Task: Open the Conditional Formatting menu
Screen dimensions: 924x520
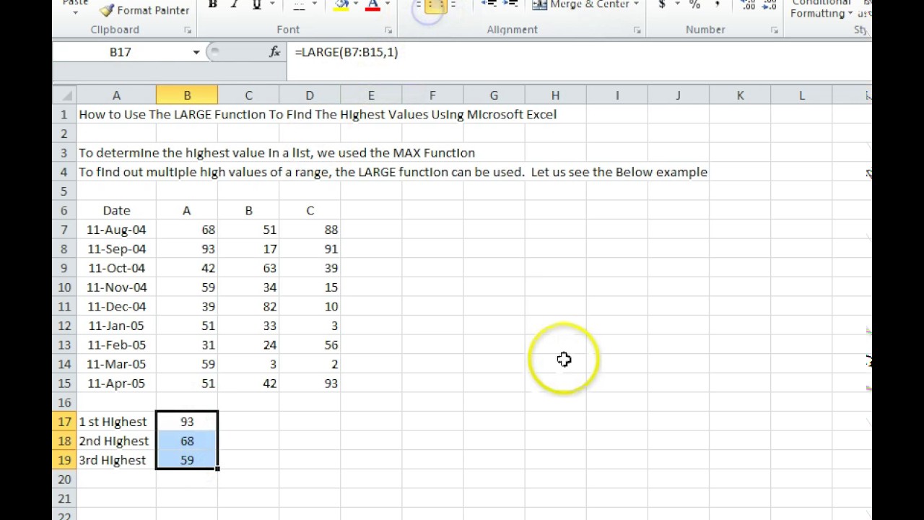Action: click(x=821, y=9)
